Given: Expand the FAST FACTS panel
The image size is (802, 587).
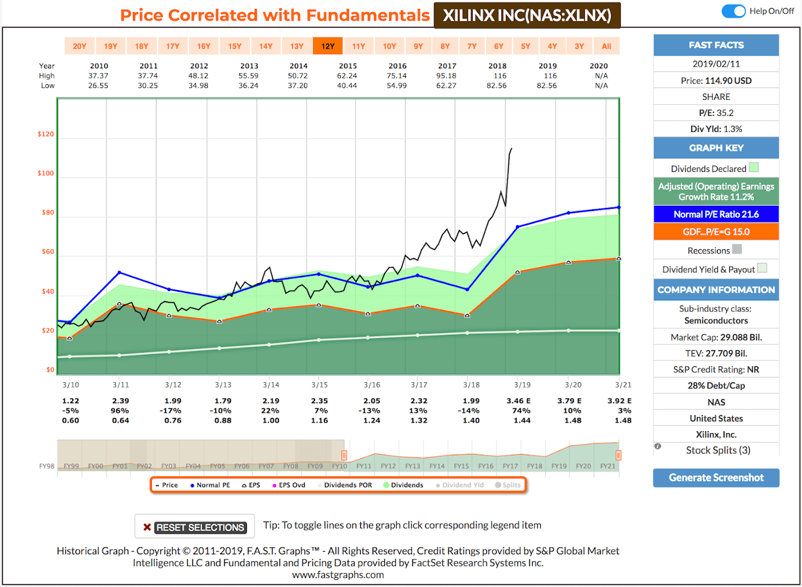Looking at the screenshot, I should (x=716, y=45).
